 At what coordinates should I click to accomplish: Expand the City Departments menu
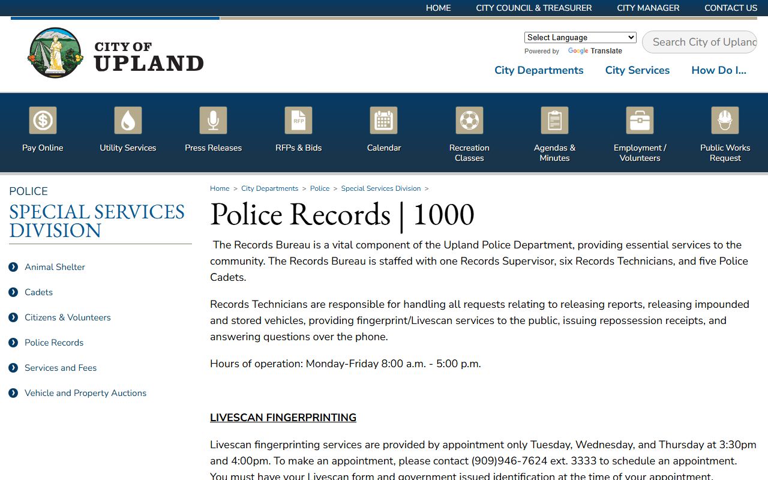539,70
